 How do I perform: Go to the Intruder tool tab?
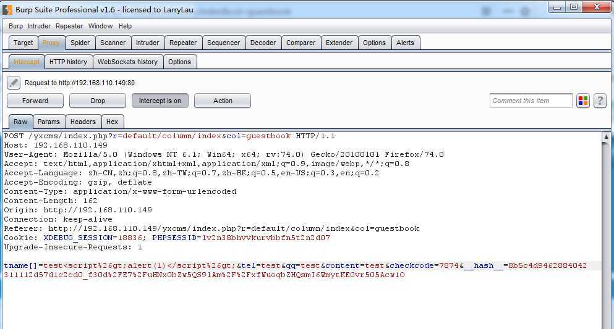pyautogui.click(x=147, y=43)
